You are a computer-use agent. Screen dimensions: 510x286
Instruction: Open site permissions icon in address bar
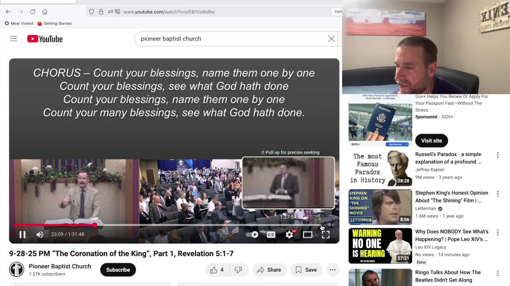click(110, 12)
